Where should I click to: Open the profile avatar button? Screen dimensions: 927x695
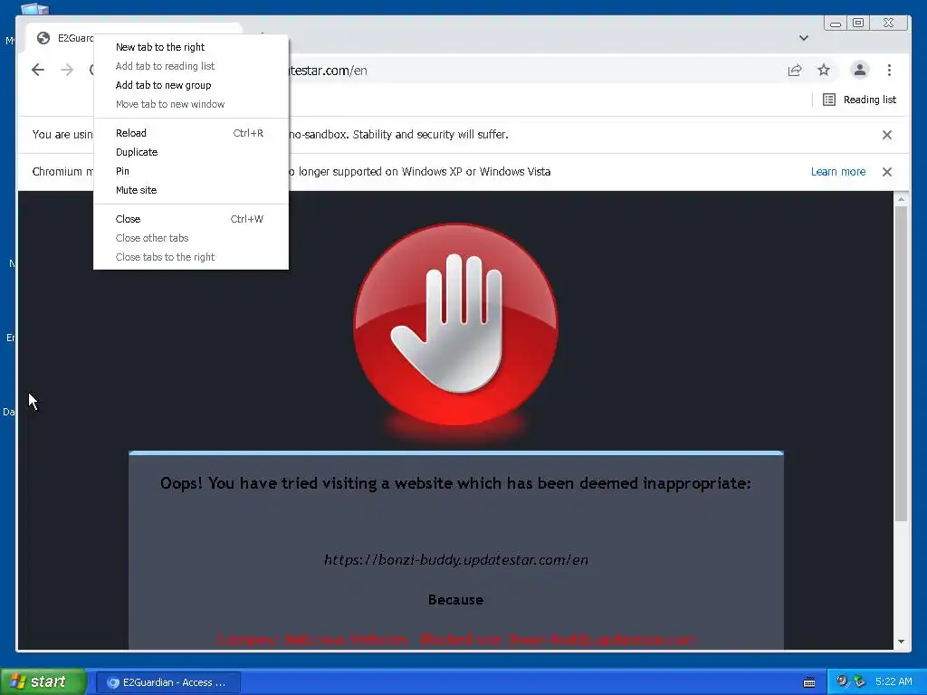[x=860, y=70]
